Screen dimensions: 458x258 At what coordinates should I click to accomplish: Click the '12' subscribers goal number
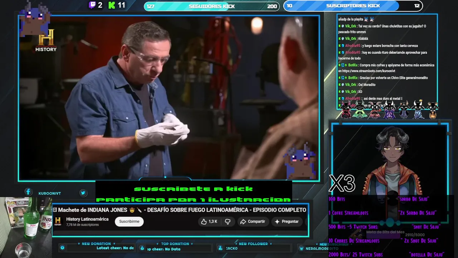(417, 6)
